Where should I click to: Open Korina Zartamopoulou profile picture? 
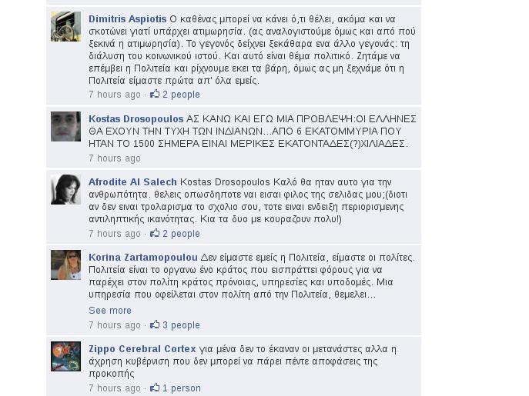65,265
